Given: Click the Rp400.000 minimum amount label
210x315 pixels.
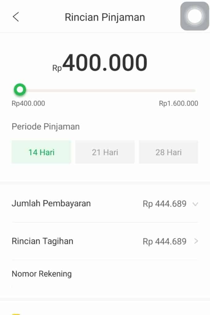Looking at the screenshot, I should (28, 103).
